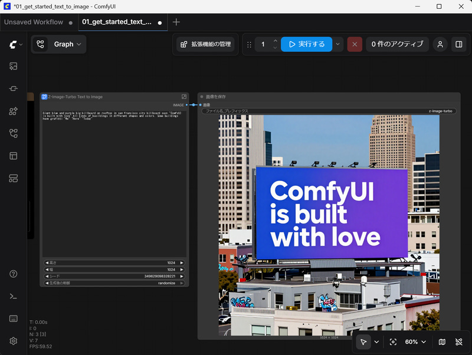Open the workflows sidebar panel

point(13,133)
